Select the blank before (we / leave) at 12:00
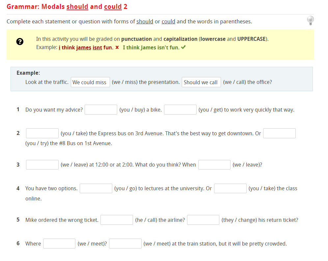 [x=42, y=165]
